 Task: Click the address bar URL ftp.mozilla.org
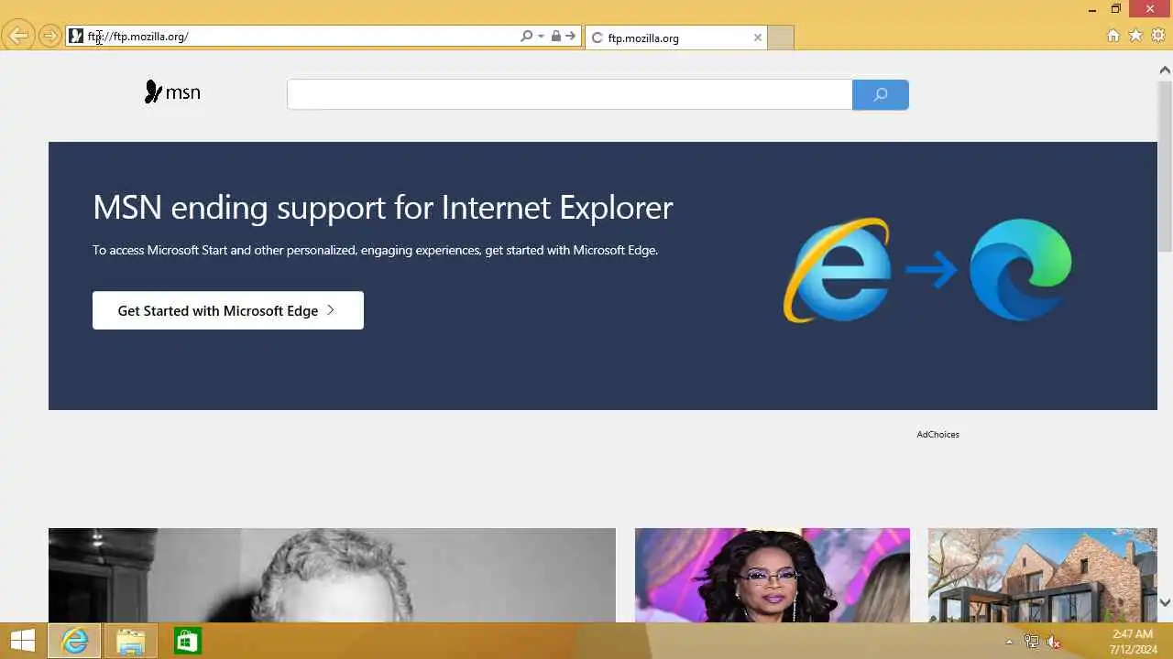(138, 37)
